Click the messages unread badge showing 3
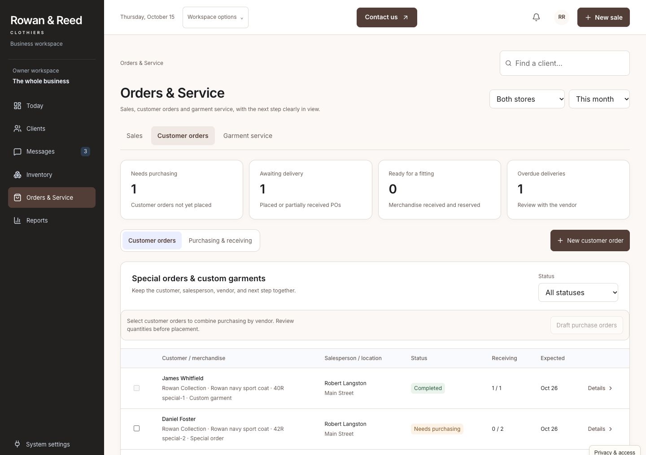 tap(85, 151)
